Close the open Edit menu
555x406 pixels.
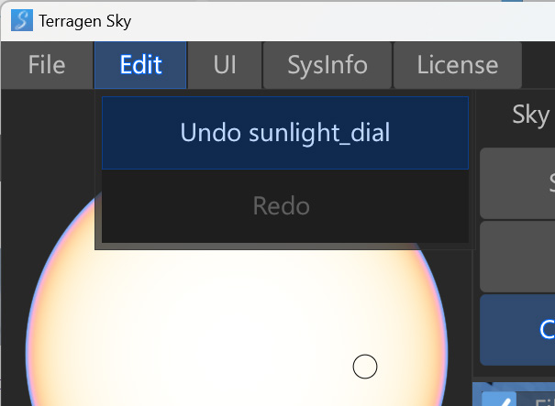(x=140, y=65)
